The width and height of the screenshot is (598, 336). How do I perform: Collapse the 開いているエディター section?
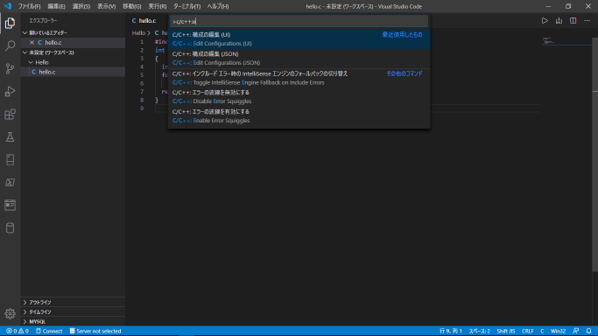[73, 32]
